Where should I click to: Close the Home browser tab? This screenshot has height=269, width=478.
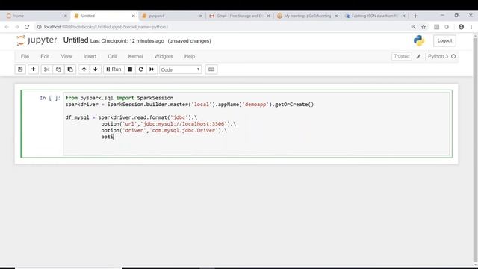[66, 16]
